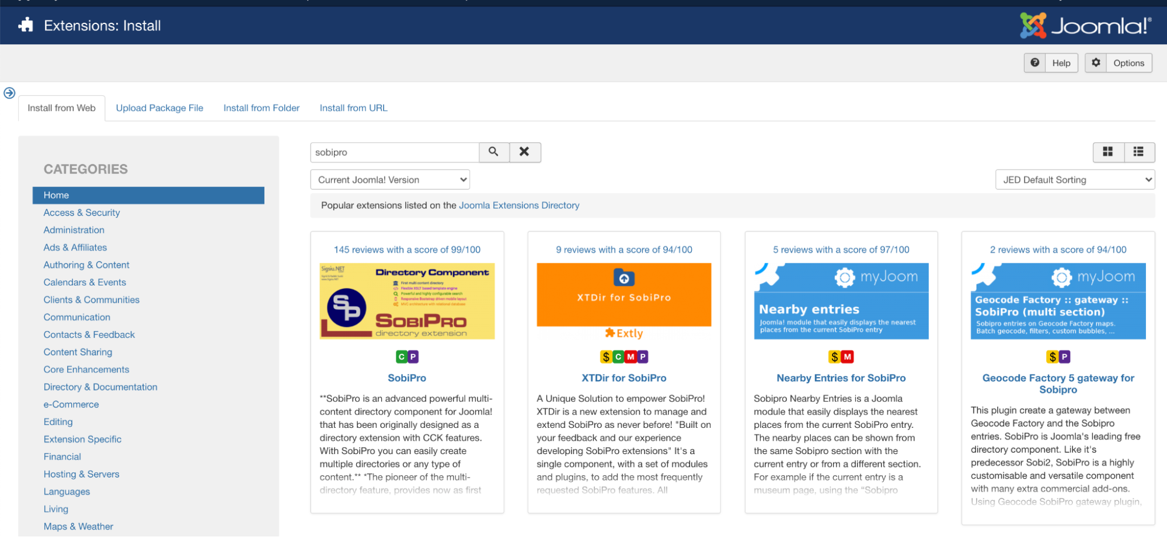
Task: Click the red M badge under XTDir
Action: 630,357
